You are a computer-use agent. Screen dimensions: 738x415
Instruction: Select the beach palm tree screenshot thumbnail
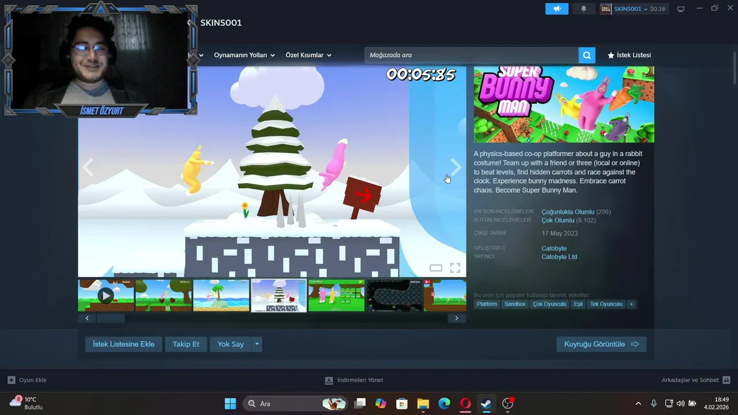pyautogui.click(x=221, y=296)
